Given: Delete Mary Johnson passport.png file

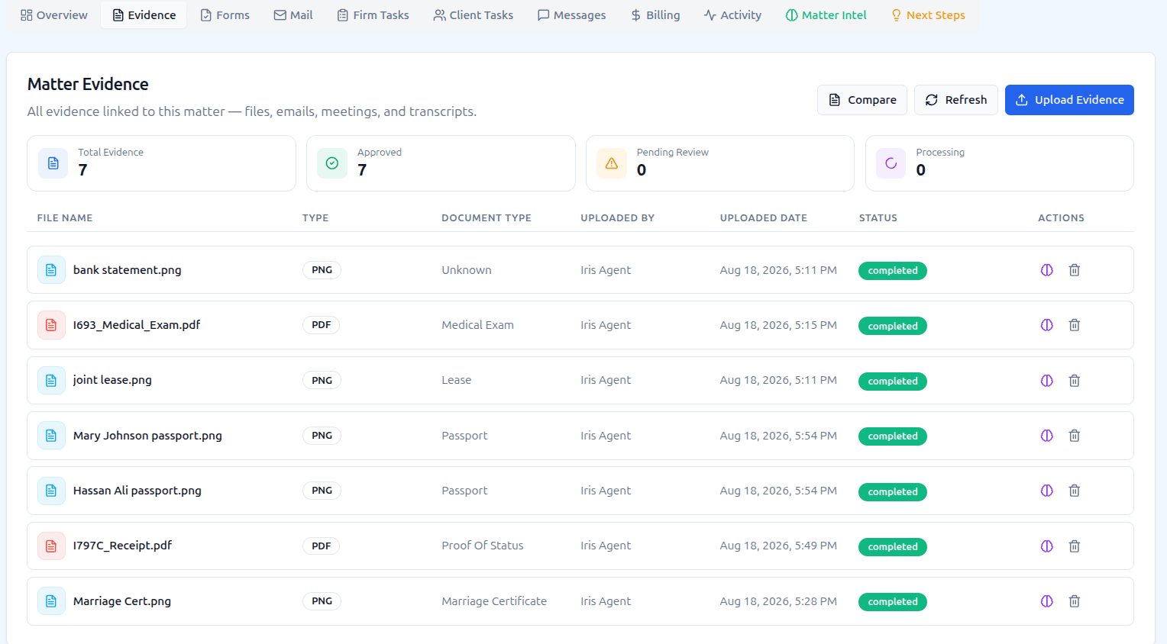Looking at the screenshot, I should point(1075,436).
